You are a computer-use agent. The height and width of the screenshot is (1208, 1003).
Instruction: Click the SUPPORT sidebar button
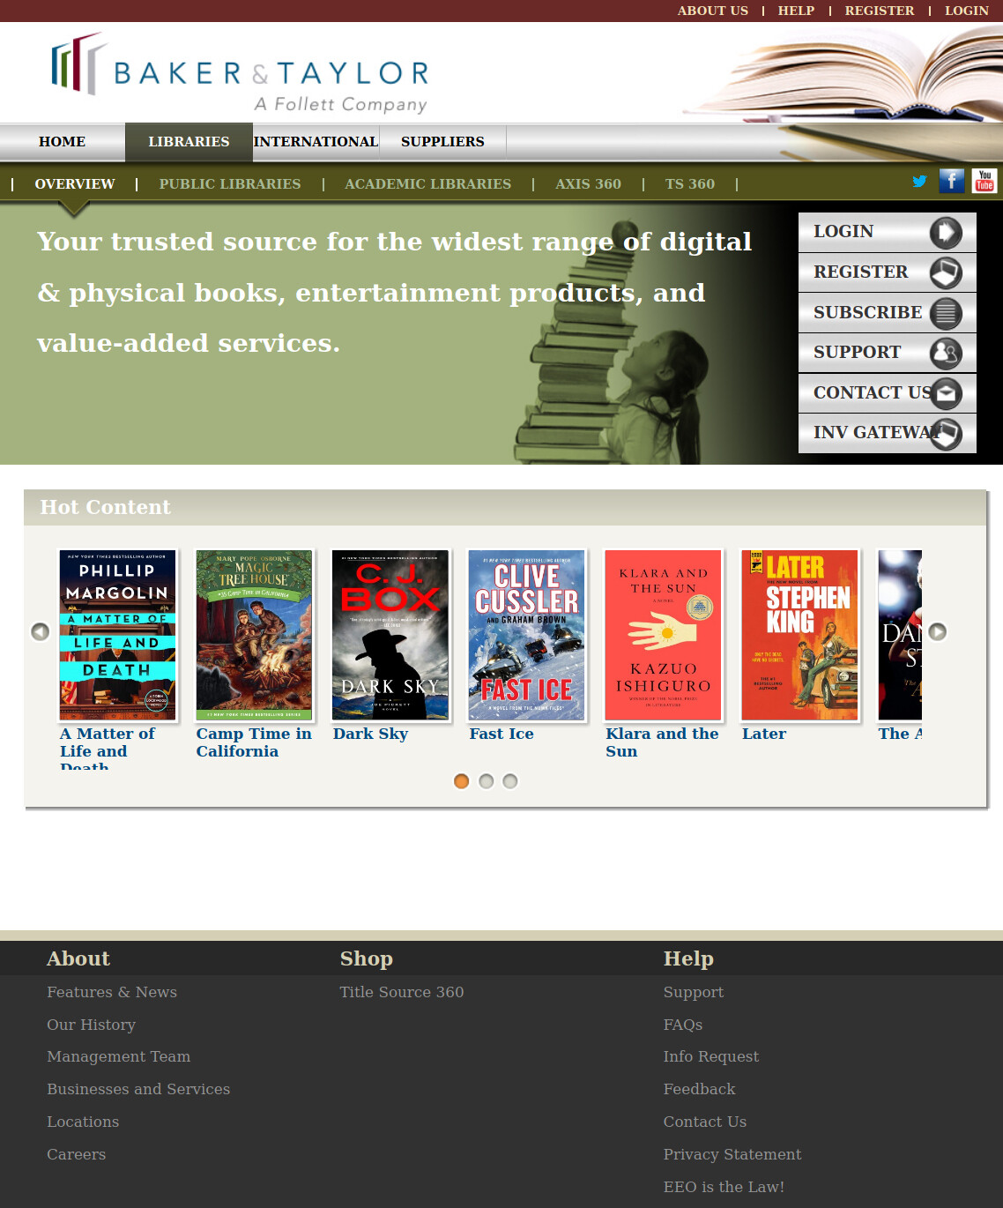[888, 354]
